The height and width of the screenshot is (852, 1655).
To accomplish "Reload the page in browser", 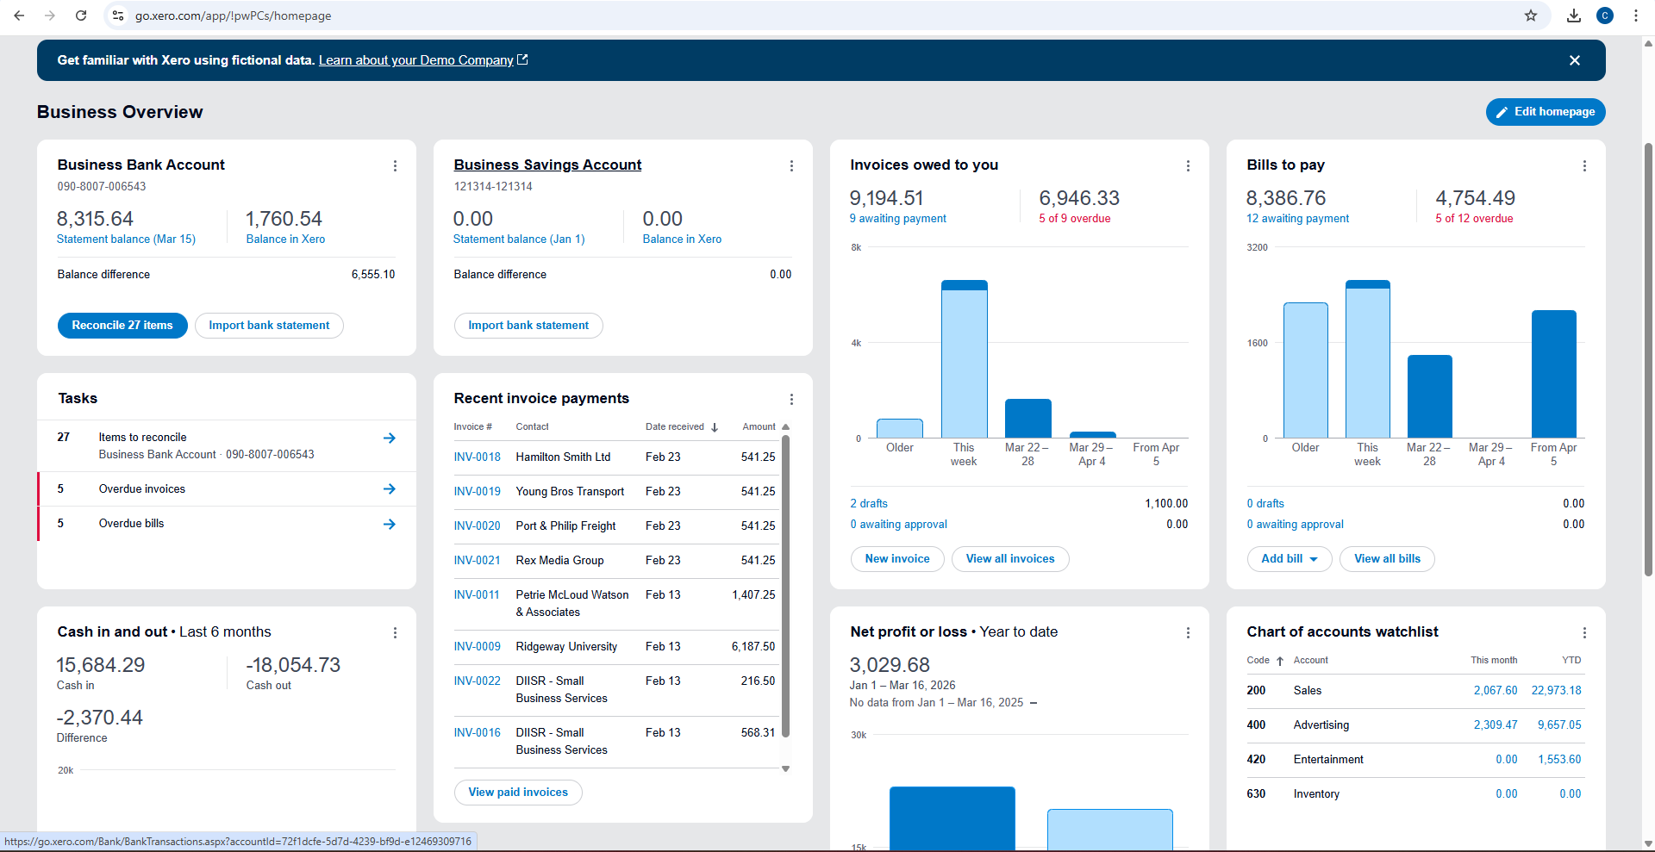I will 80,16.
